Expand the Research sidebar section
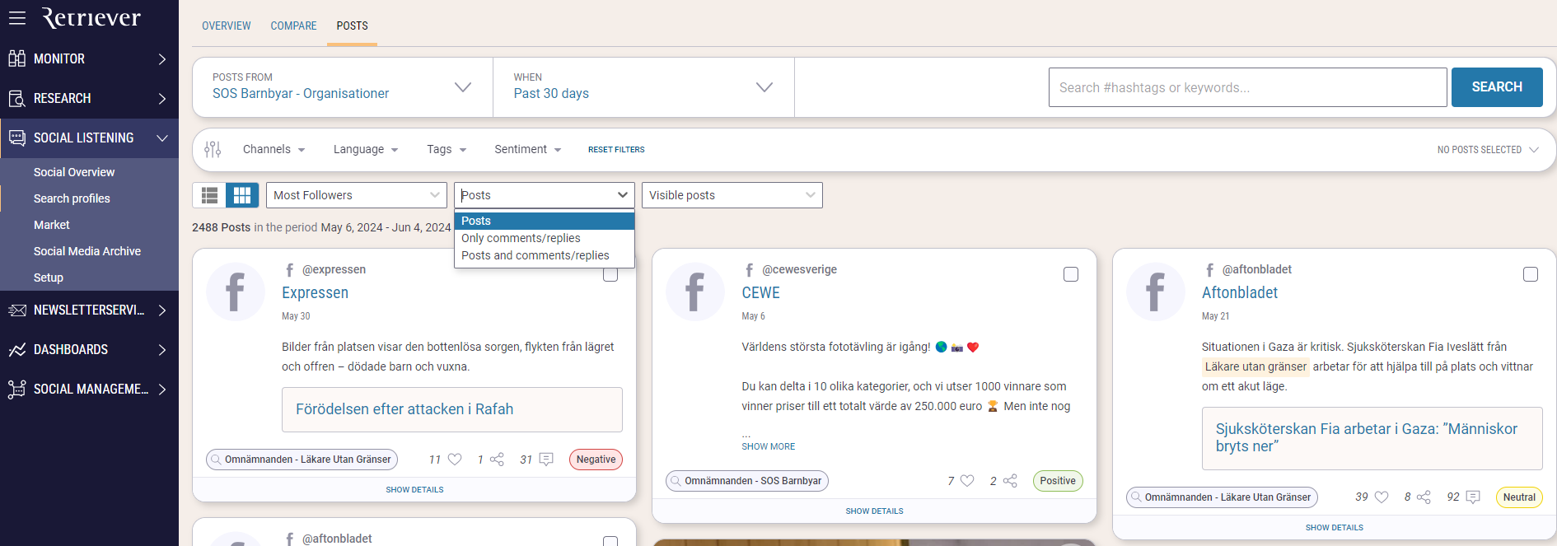 (x=162, y=99)
